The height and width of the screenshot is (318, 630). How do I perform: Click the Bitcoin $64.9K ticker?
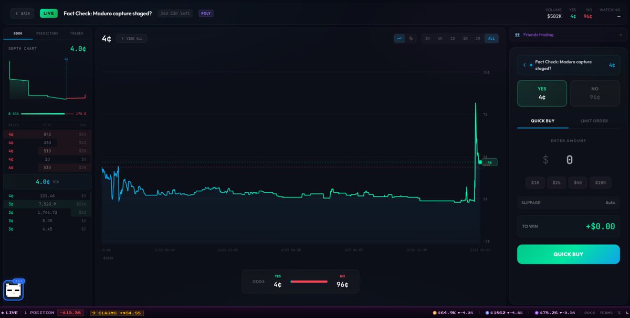pyautogui.click(x=453, y=313)
